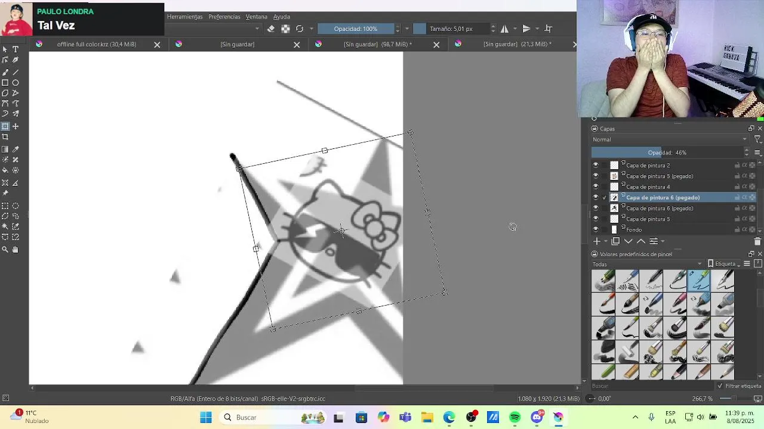This screenshot has width=764, height=429.
Task: Click vertical mirror tool icon
Action: coord(526,29)
